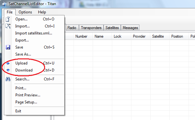This screenshot has width=195, height=120.
Task: Choose Print... from the File menu
Action: point(34,88)
